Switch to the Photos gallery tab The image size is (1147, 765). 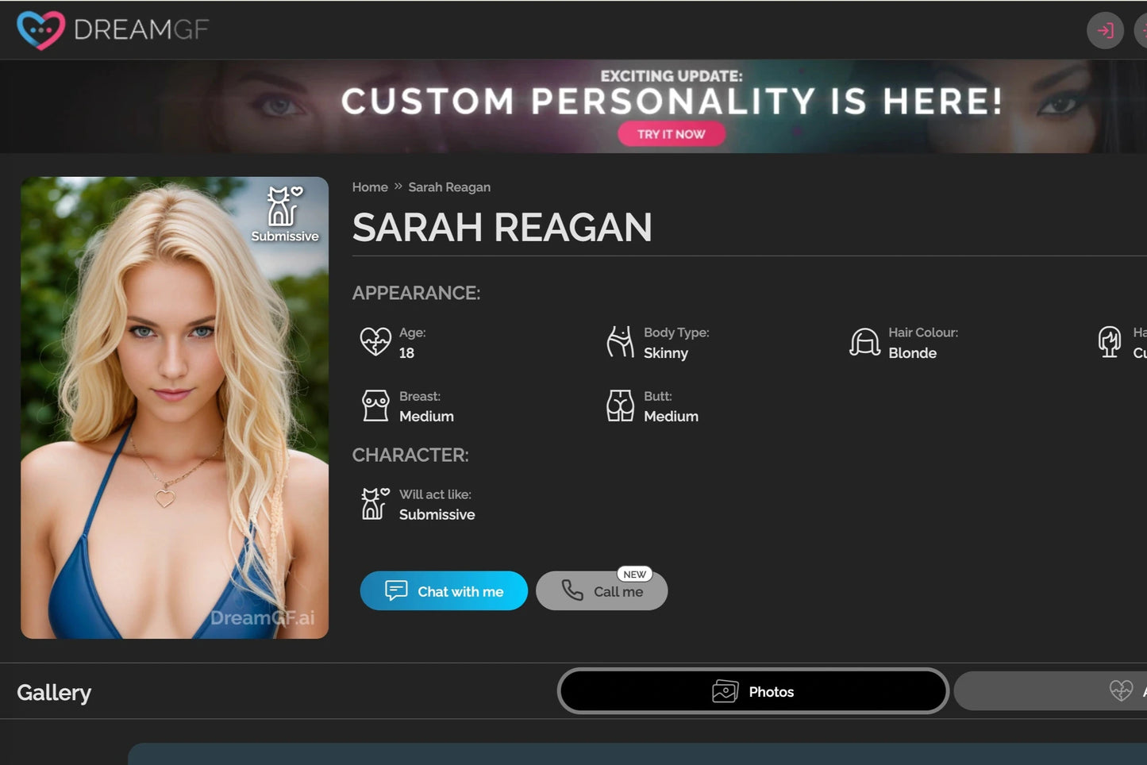pos(752,691)
